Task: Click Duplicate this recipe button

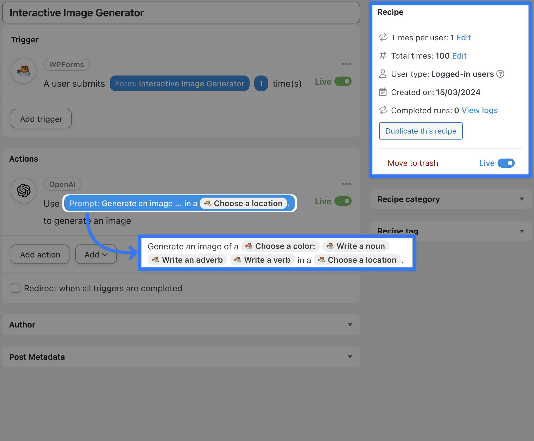Action: (x=421, y=131)
